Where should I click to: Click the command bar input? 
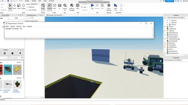[x=94, y=99]
